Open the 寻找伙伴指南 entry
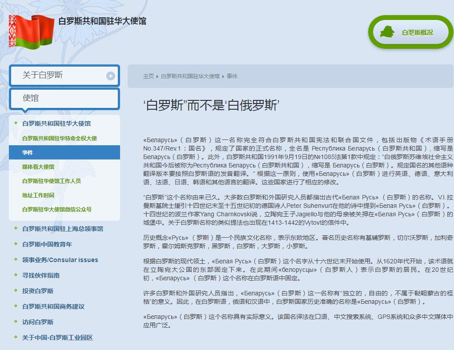Viewport: 454px width, 350px height. click(x=42, y=275)
